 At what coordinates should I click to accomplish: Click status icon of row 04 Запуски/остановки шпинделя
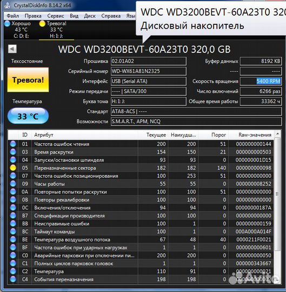tap(13, 160)
